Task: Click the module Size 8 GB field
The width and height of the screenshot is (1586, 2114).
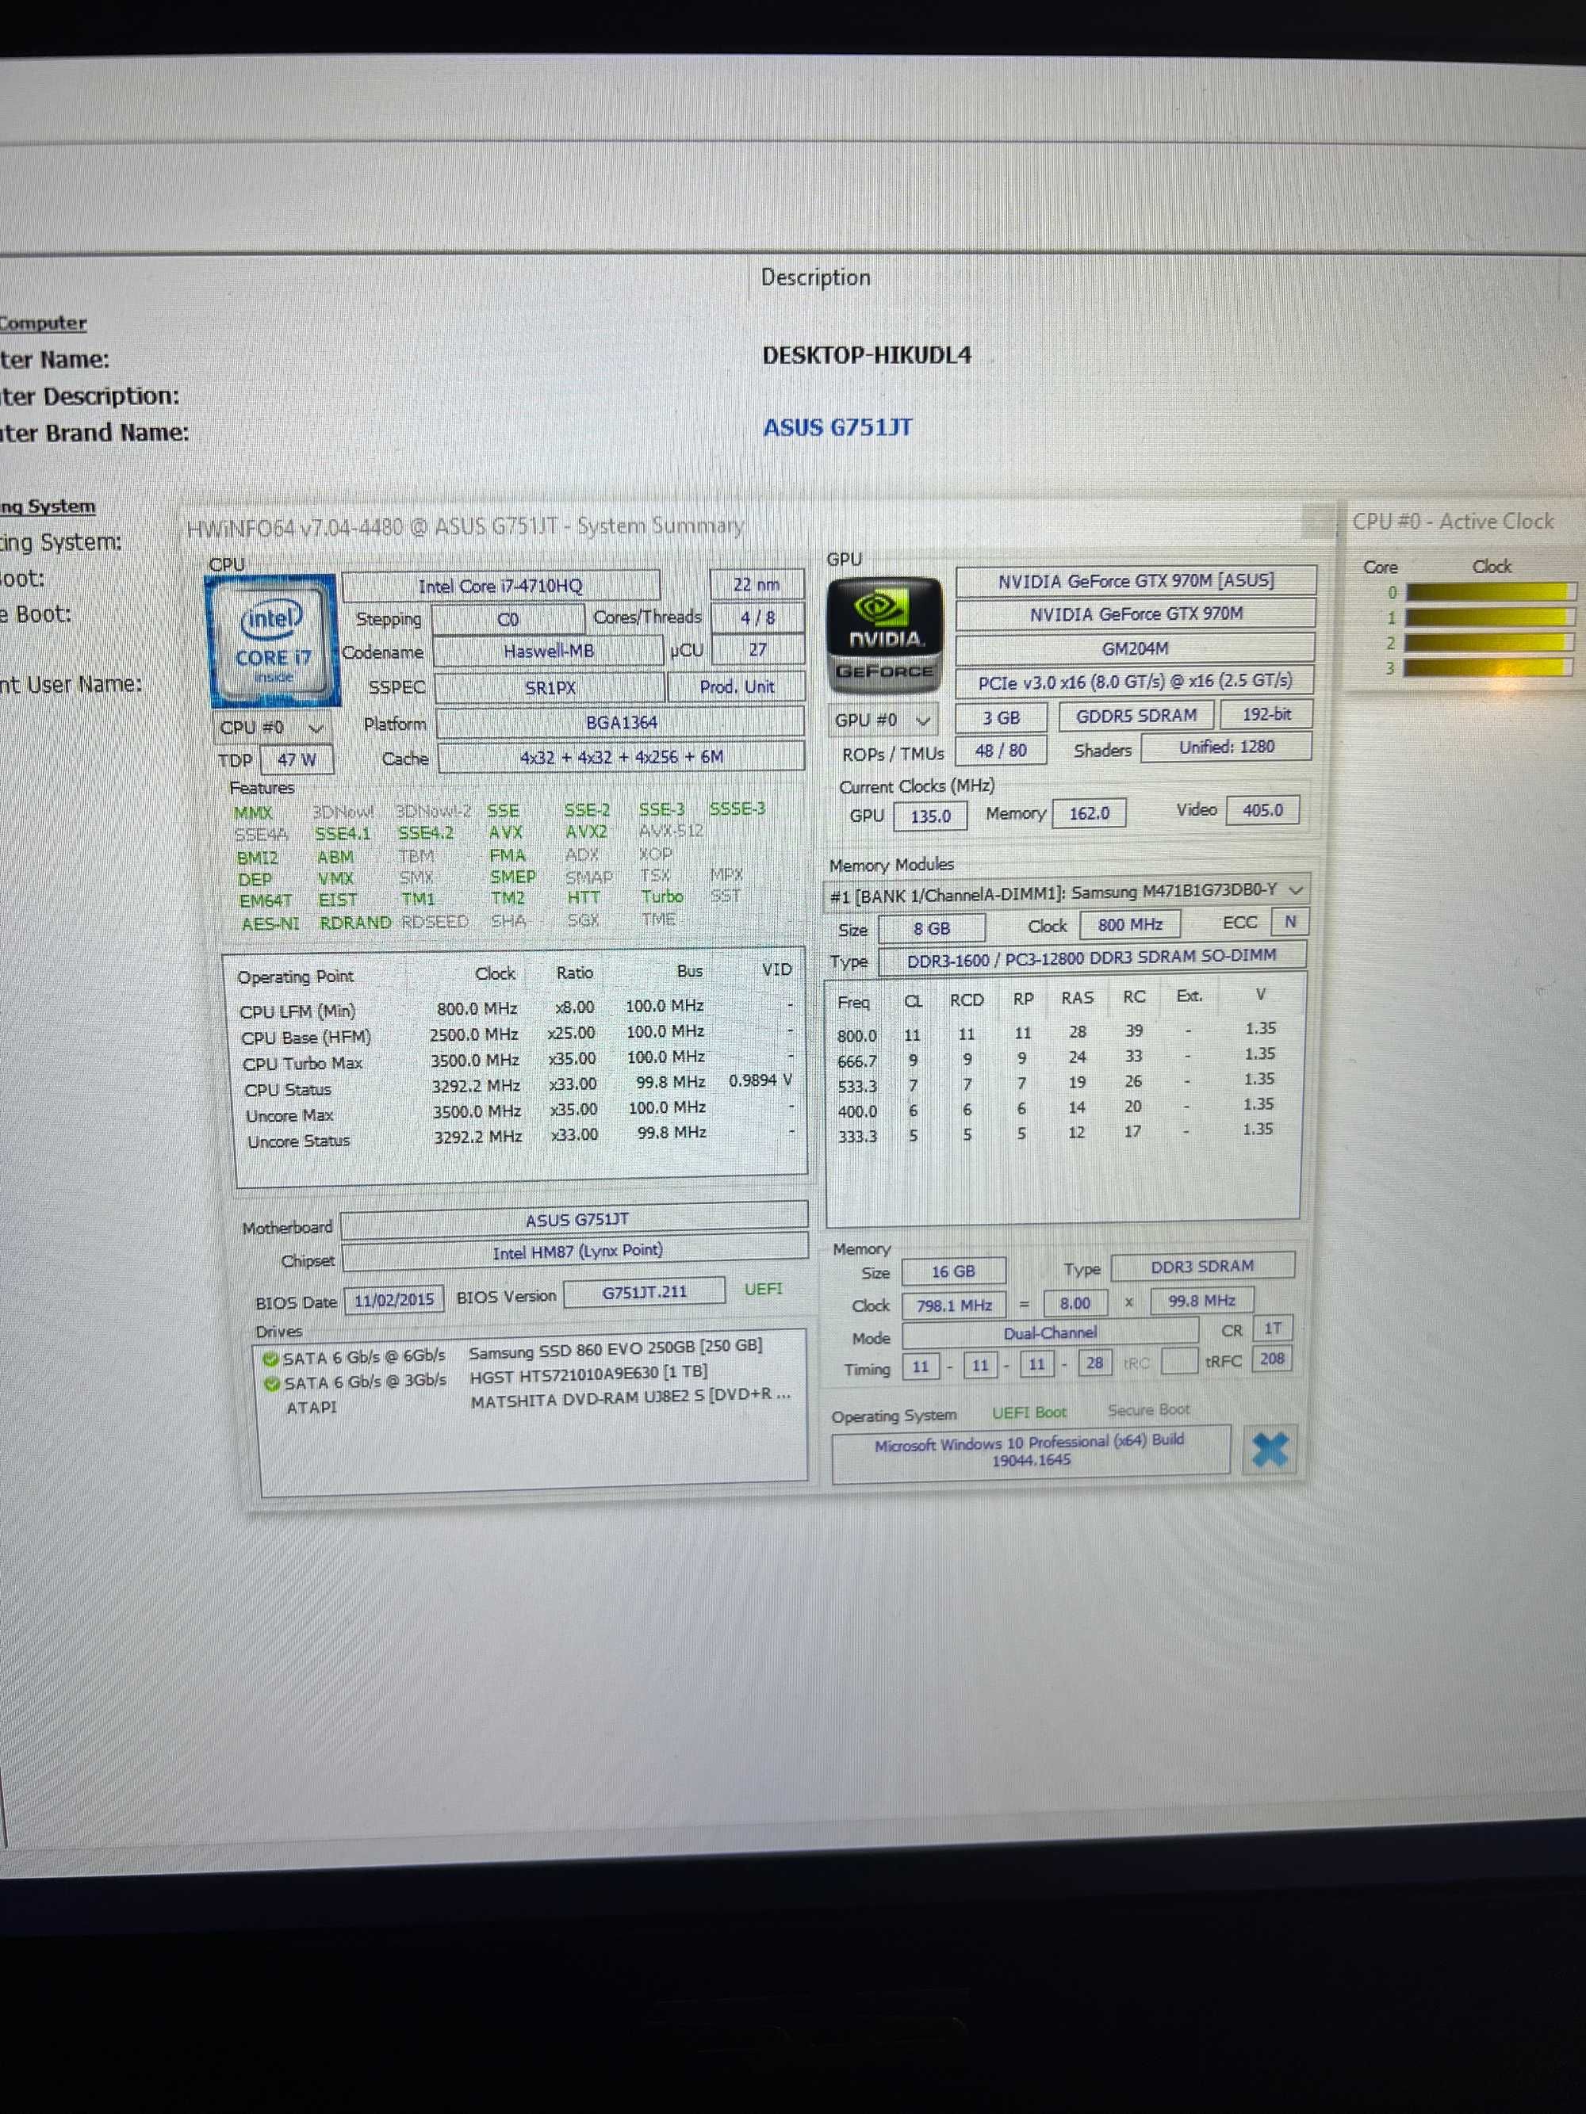Action: [x=931, y=929]
